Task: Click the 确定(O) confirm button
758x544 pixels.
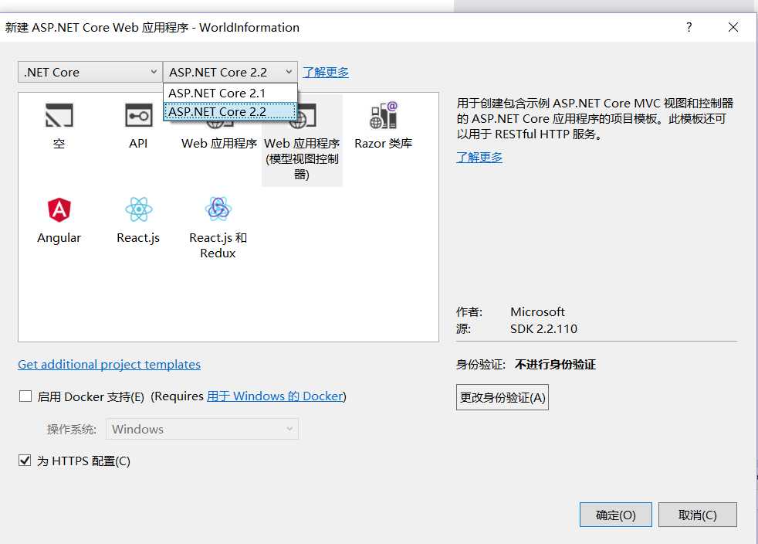Action: click(615, 515)
